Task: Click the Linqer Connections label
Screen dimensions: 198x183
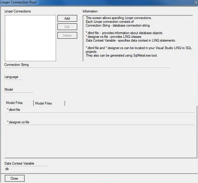Action: (x=18, y=11)
